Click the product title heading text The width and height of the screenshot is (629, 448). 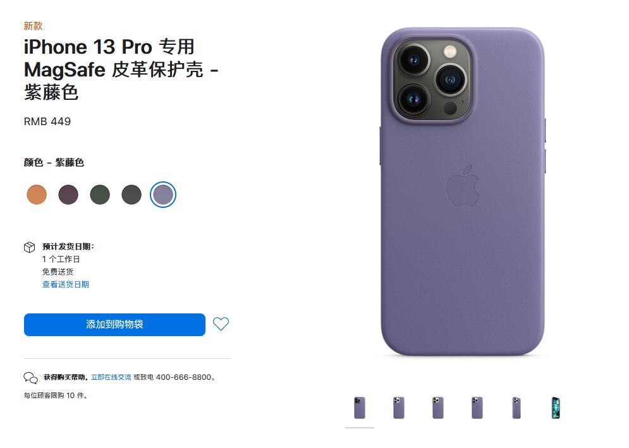pyautogui.click(x=121, y=70)
